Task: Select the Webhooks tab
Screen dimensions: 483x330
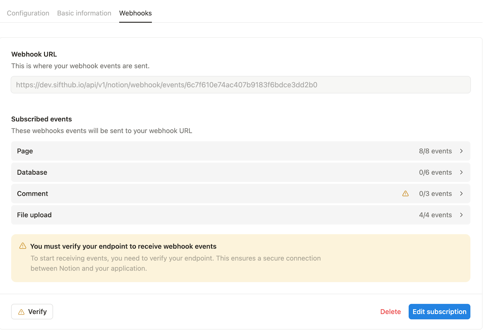Action: click(136, 13)
